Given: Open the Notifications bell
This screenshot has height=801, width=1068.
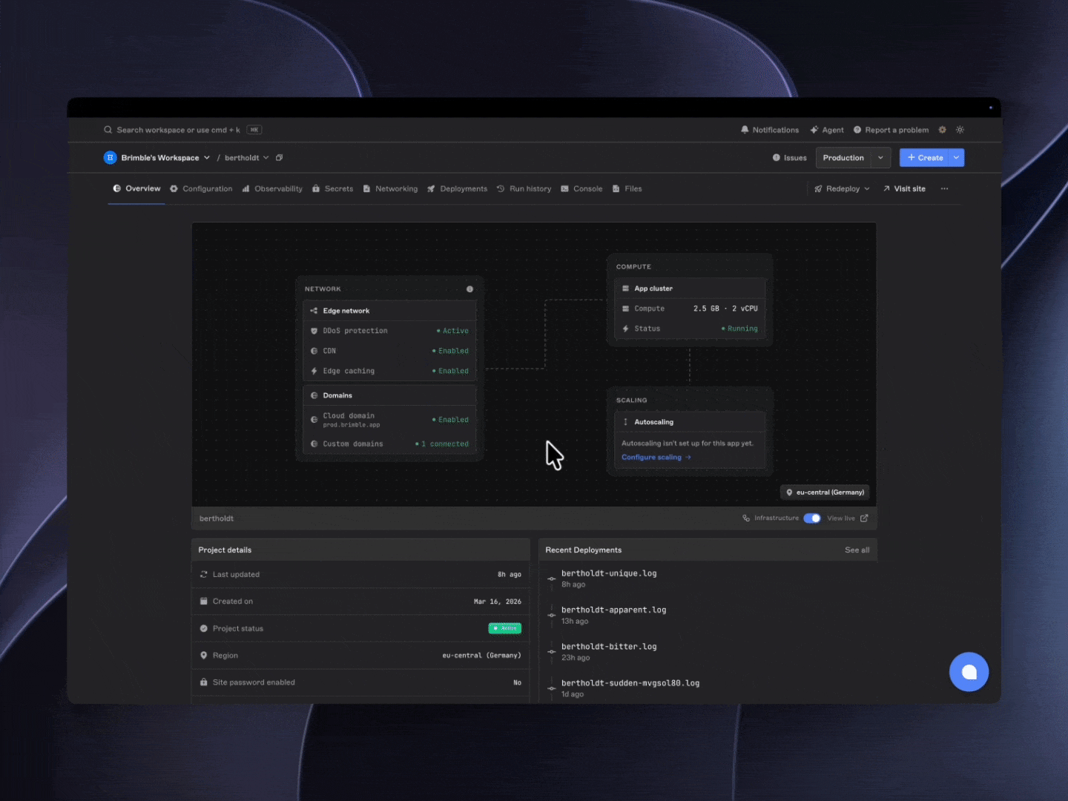Looking at the screenshot, I should [x=769, y=130].
